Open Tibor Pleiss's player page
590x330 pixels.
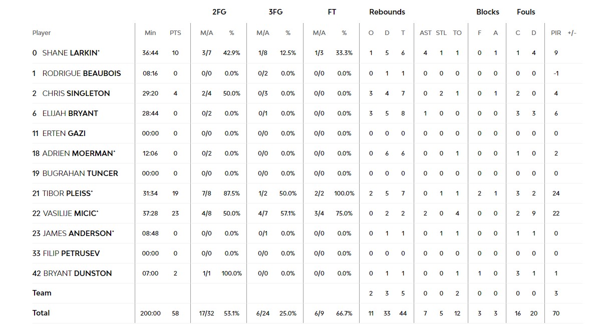click(x=67, y=193)
